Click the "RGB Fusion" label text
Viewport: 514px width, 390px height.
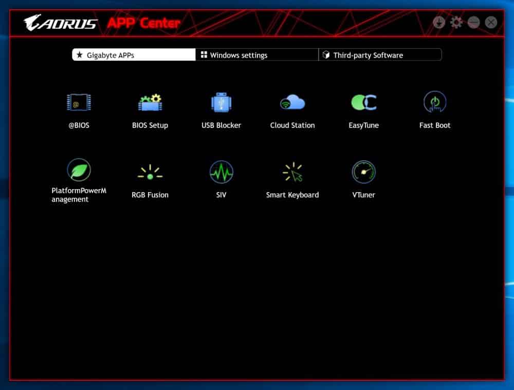point(150,195)
